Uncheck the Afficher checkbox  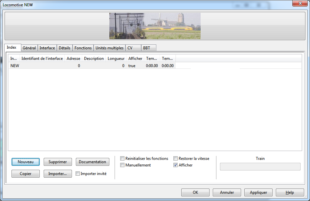[176, 165]
